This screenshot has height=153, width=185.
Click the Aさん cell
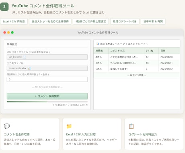[101, 57]
